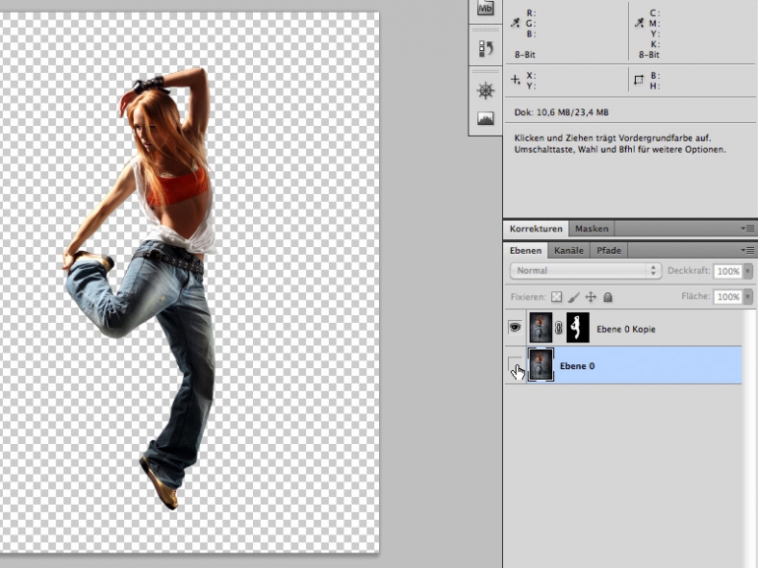The image size is (758, 568).
Task: Select the layer mask thumbnail of Ebene 0 Kopie
Action: tap(578, 328)
